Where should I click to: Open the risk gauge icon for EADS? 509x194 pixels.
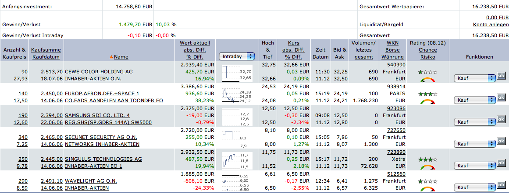pos(427,102)
